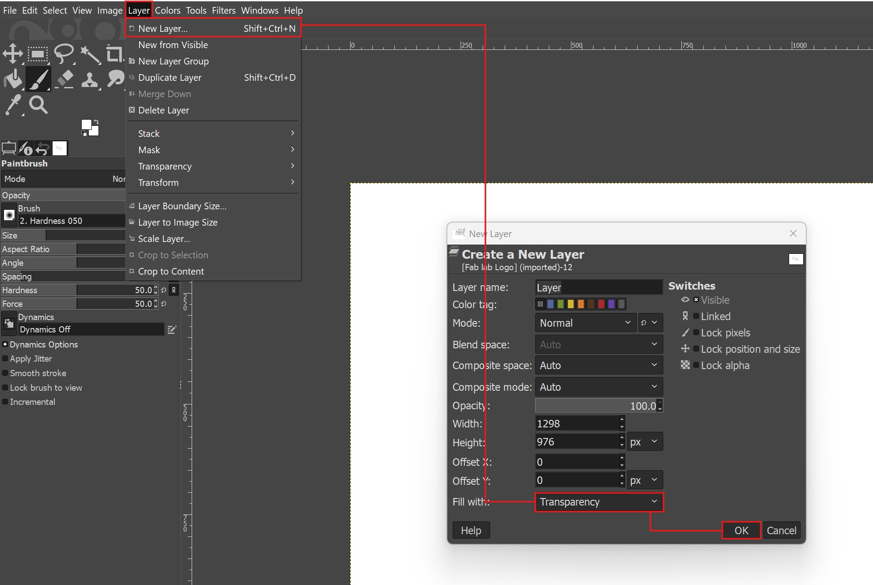
Task: Choose Delete Layer menu entry
Action: [213, 110]
